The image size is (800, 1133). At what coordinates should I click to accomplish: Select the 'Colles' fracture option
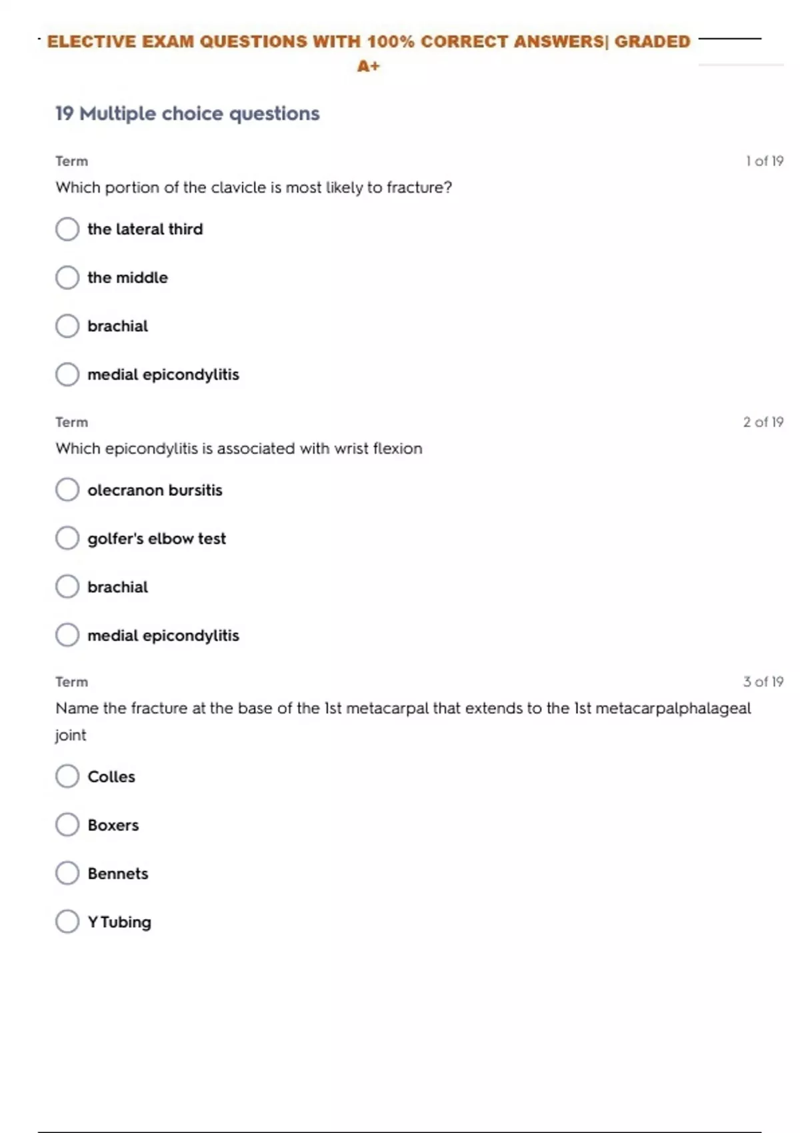pos(67,776)
